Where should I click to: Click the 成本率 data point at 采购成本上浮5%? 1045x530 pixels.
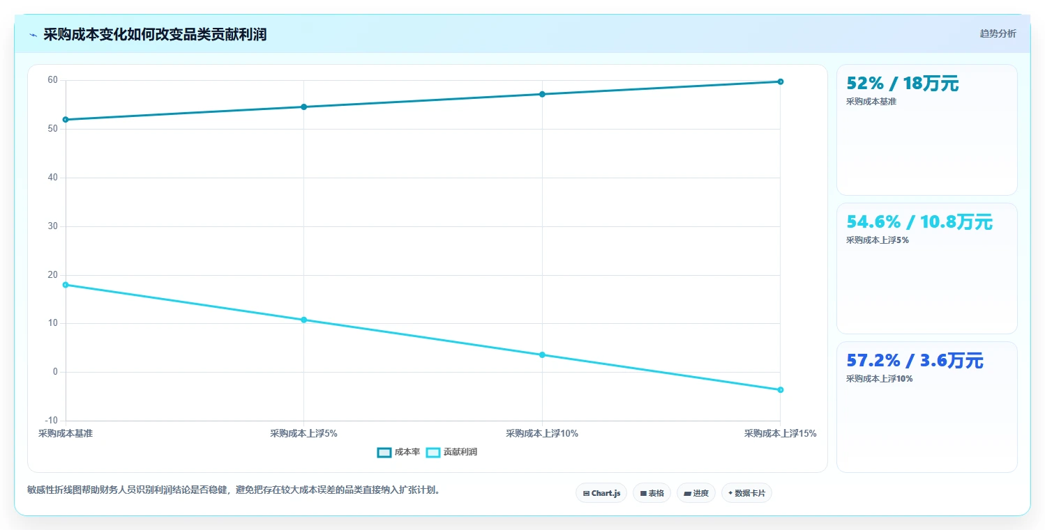[304, 107]
